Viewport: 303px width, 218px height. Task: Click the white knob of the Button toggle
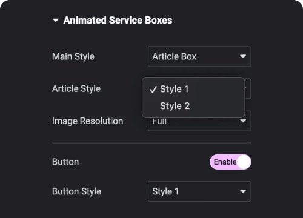pos(244,162)
